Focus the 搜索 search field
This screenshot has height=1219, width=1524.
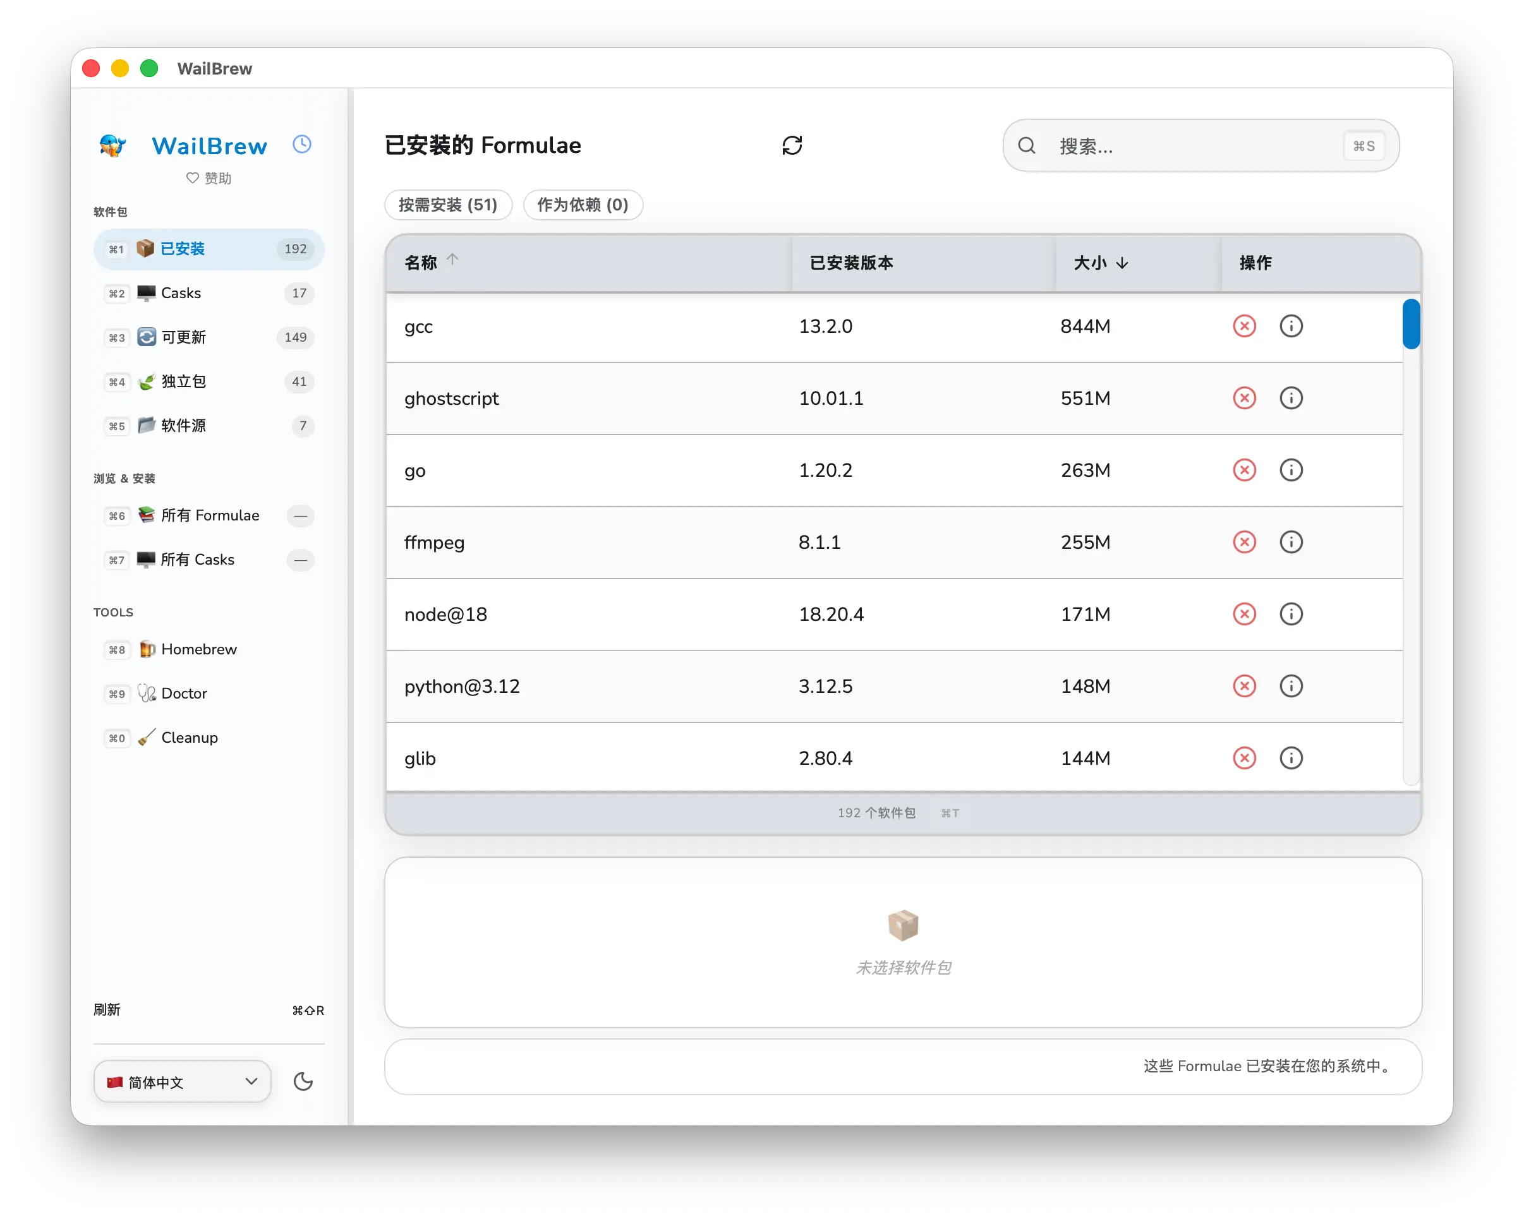click(1200, 147)
